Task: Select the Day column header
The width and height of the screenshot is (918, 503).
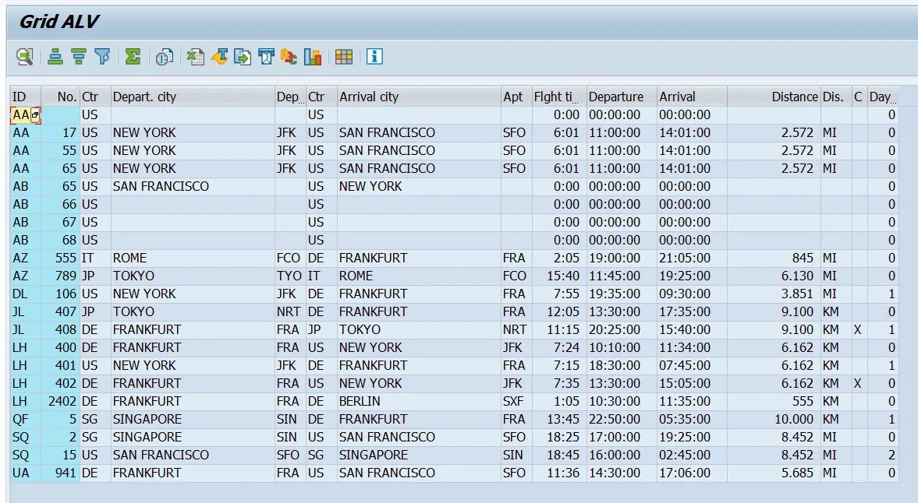Action: click(x=883, y=97)
